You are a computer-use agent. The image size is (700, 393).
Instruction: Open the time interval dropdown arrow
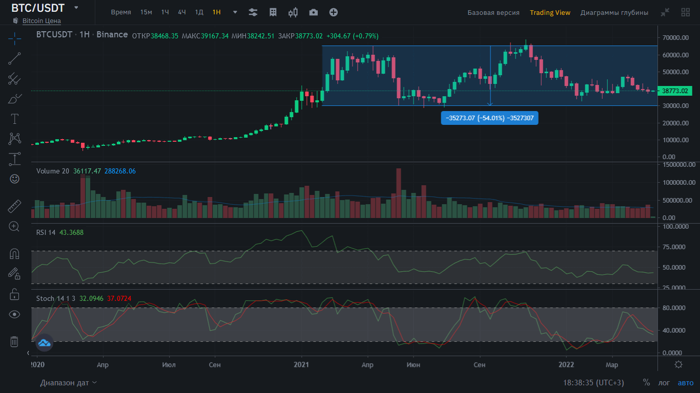235,12
